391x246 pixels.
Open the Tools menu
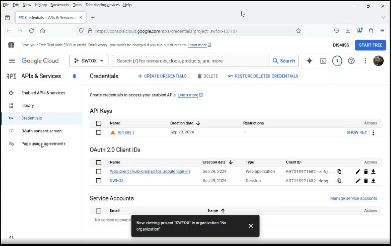(x=77, y=5)
